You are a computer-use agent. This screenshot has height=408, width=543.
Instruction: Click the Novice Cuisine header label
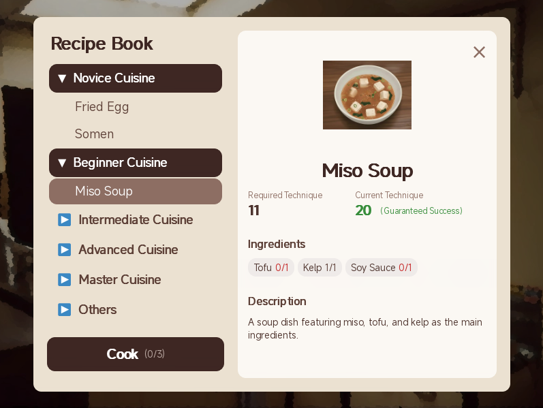tap(114, 78)
